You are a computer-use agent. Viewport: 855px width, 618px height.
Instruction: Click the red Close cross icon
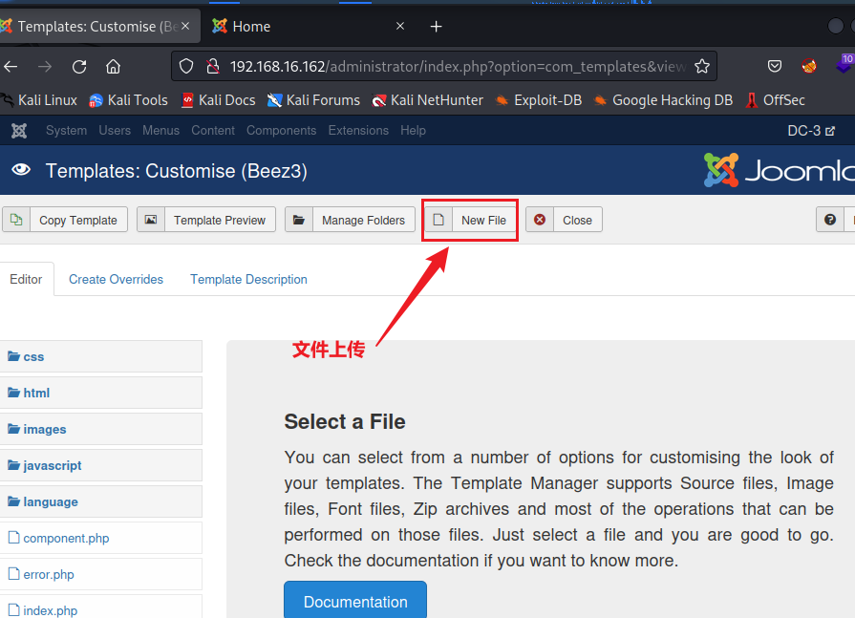540,220
